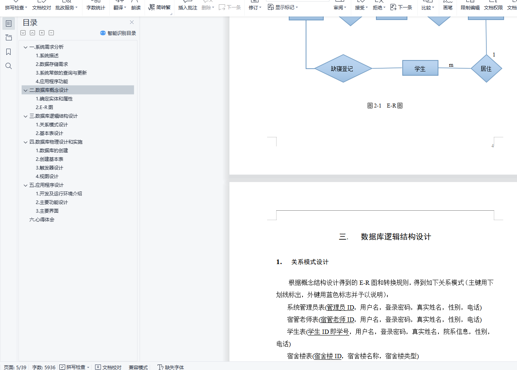Click the 显示标记 markup icon
The width and height of the screenshot is (517, 370).
coord(271,7)
